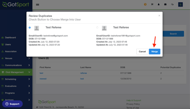
Task: Expand the Venues sidebar chevron
Action: tap(29, 58)
